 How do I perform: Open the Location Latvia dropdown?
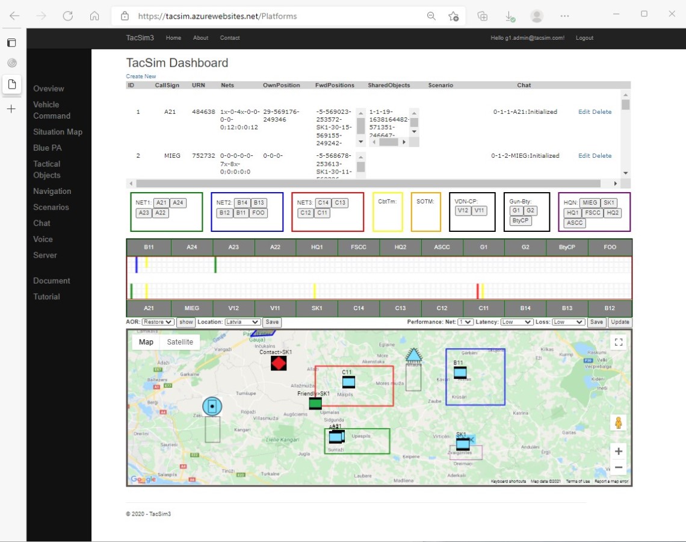pos(243,322)
